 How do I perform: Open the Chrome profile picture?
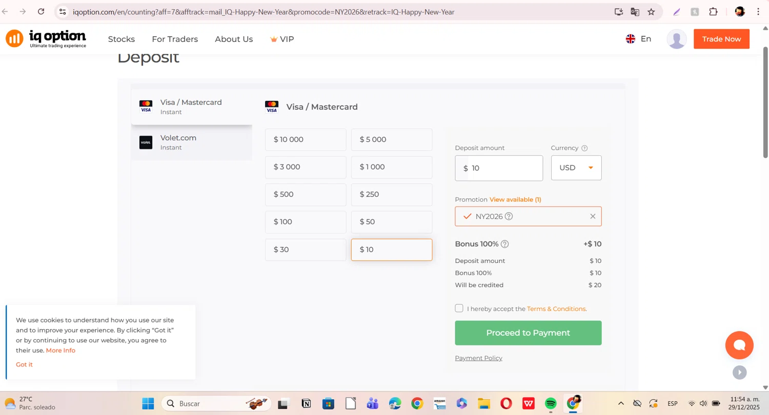[x=740, y=12]
